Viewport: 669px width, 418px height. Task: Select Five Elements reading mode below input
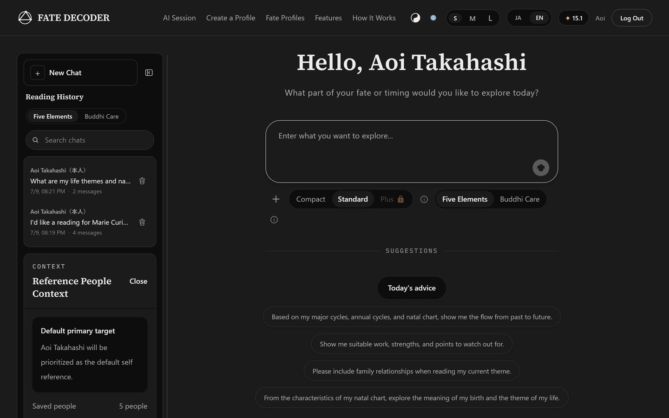point(465,199)
